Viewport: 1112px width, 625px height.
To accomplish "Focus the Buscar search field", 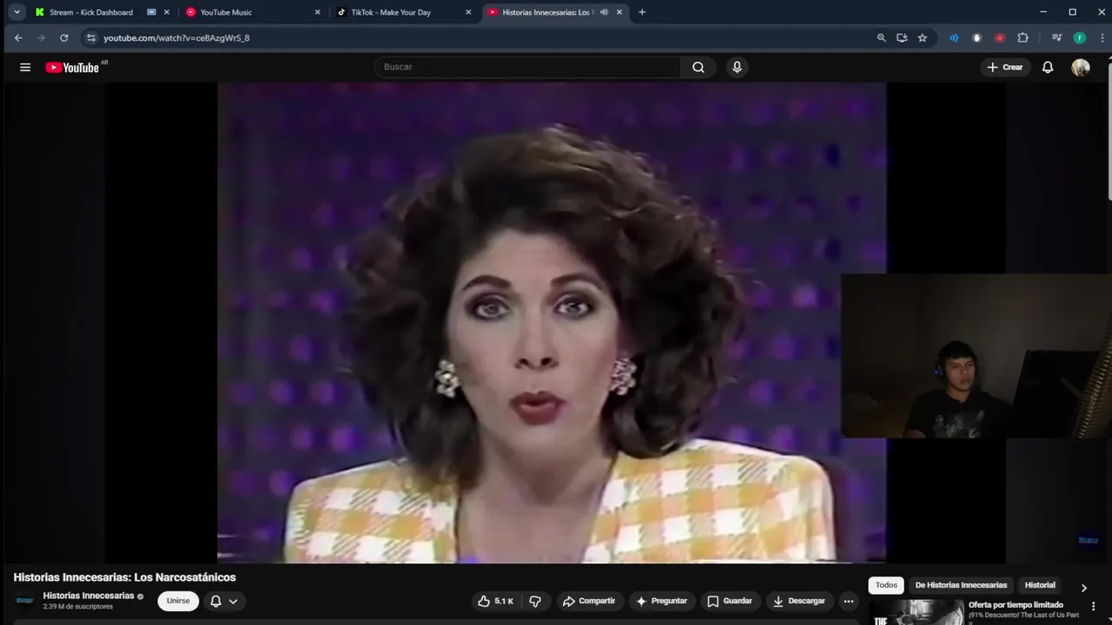I will pos(527,68).
